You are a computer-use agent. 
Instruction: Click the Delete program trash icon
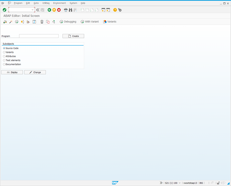tap(42, 22)
